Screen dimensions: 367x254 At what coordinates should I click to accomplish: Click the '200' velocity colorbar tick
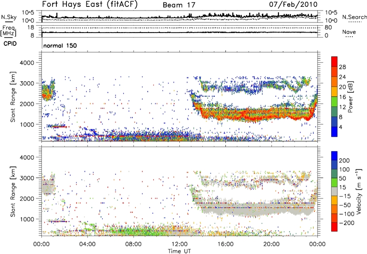(x=345, y=160)
